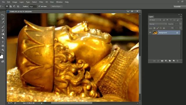Create a new layer group
The height and width of the screenshot is (105, 186).
pyautogui.click(x=170, y=61)
